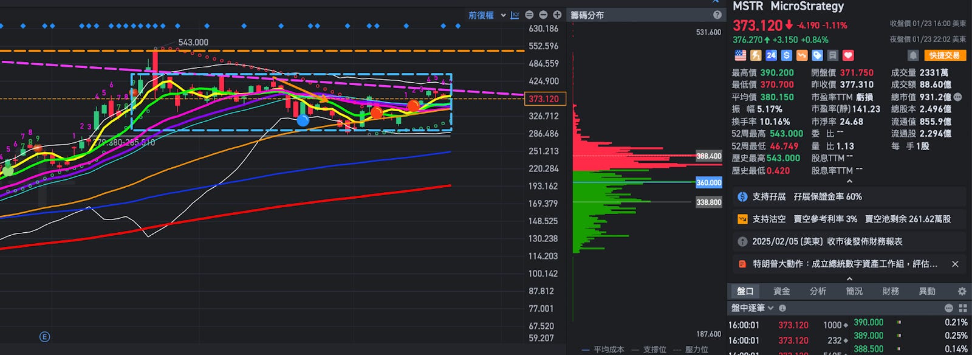Image resolution: width=972 pixels, height=355 pixels.
Task: Click the grid layout icon in 盤中逐筆 header
Action: (963, 308)
